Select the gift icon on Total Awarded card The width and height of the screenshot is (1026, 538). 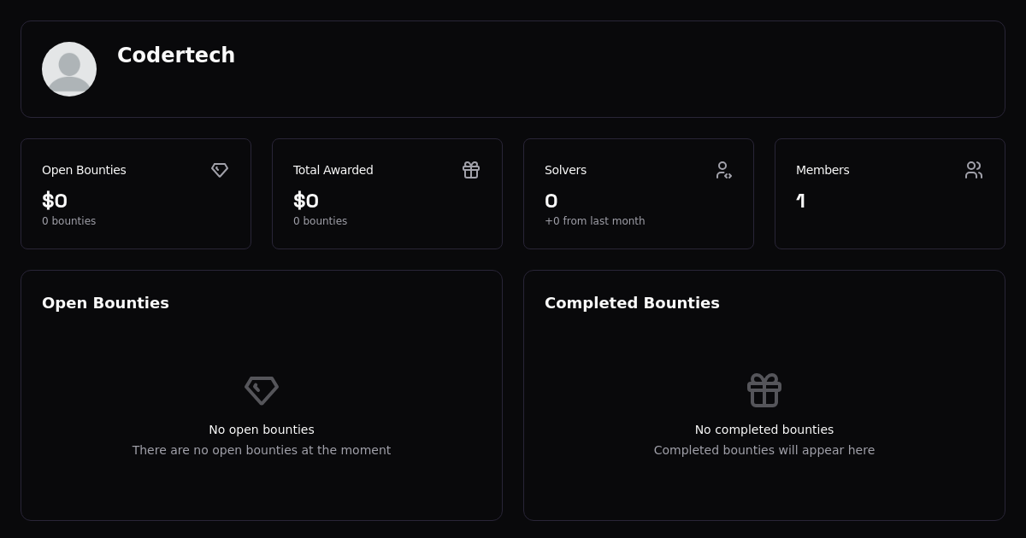471,170
